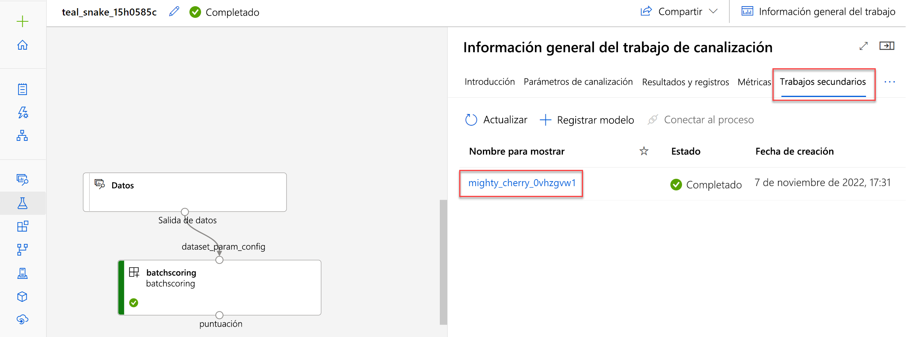Image resolution: width=906 pixels, height=337 pixels.
Task: Open Components squares icon in sidebar
Action: point(23,226)
